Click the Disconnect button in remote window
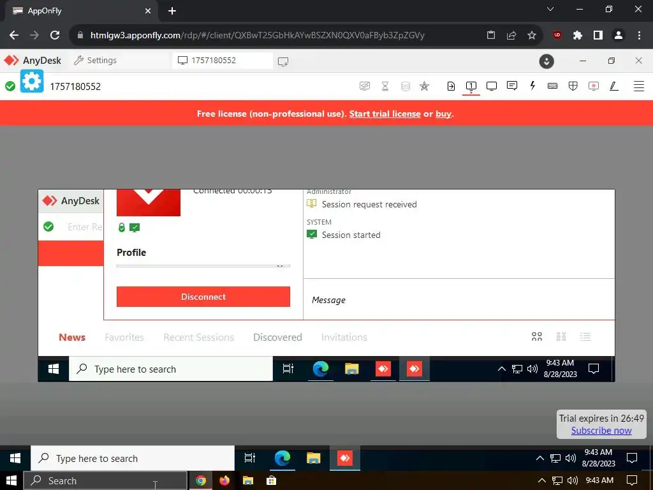The height and width of the screenshot is (490, 653). (x=203, y=297)
